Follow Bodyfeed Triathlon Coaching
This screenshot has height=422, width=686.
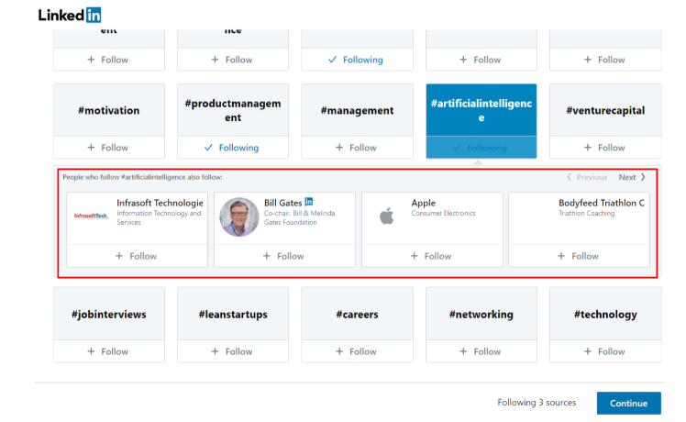(579, 256)
